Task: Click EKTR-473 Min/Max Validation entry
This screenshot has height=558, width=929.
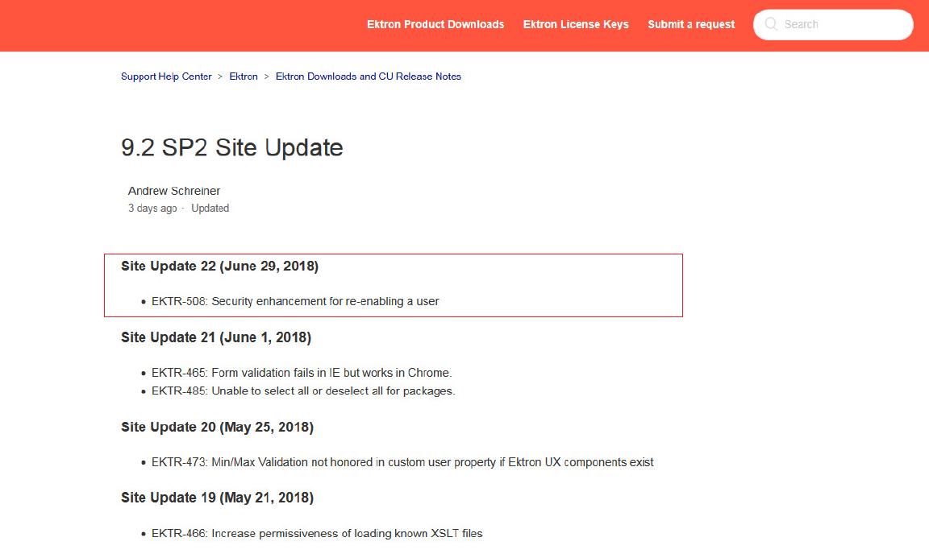Action: 402,462
